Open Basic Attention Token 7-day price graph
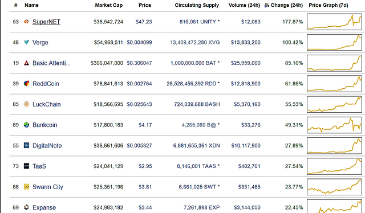Screen dimensions: 365x213 (x=334, y=63)
